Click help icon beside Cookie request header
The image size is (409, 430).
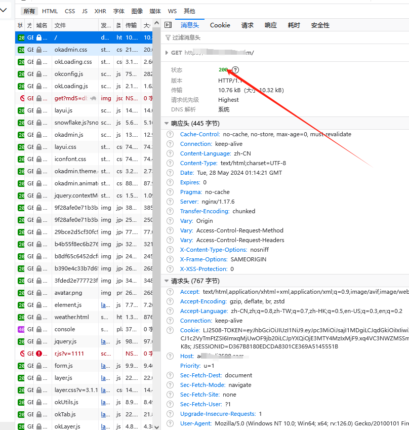pos(170,330)
